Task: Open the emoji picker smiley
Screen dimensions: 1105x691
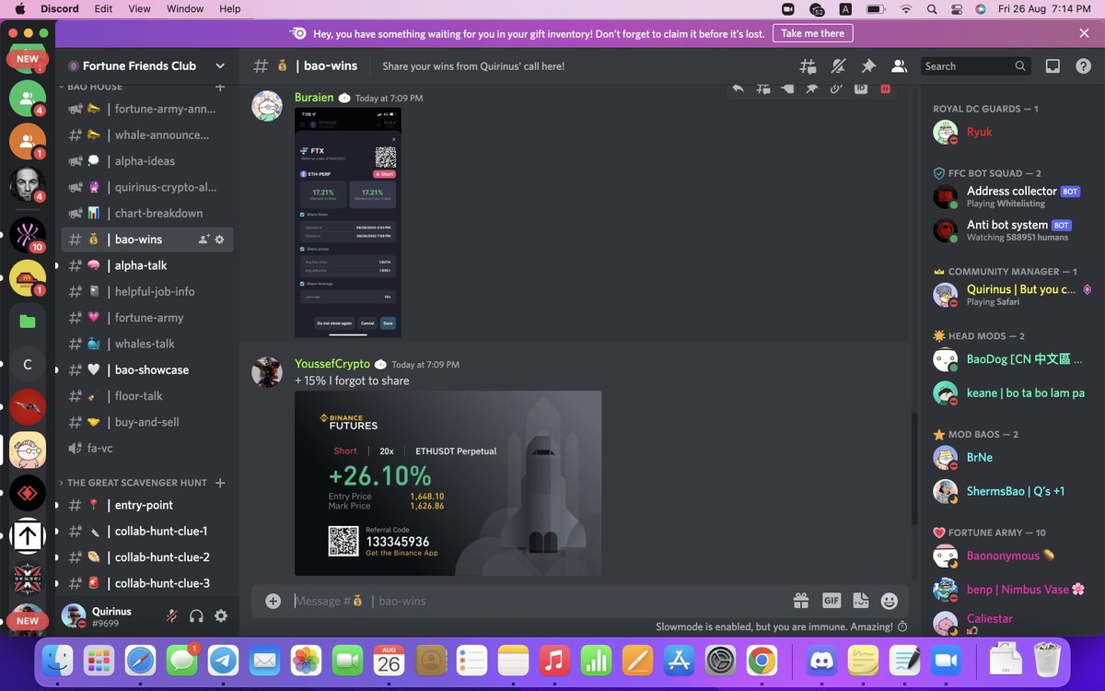Action: click(x=889, y=601)
